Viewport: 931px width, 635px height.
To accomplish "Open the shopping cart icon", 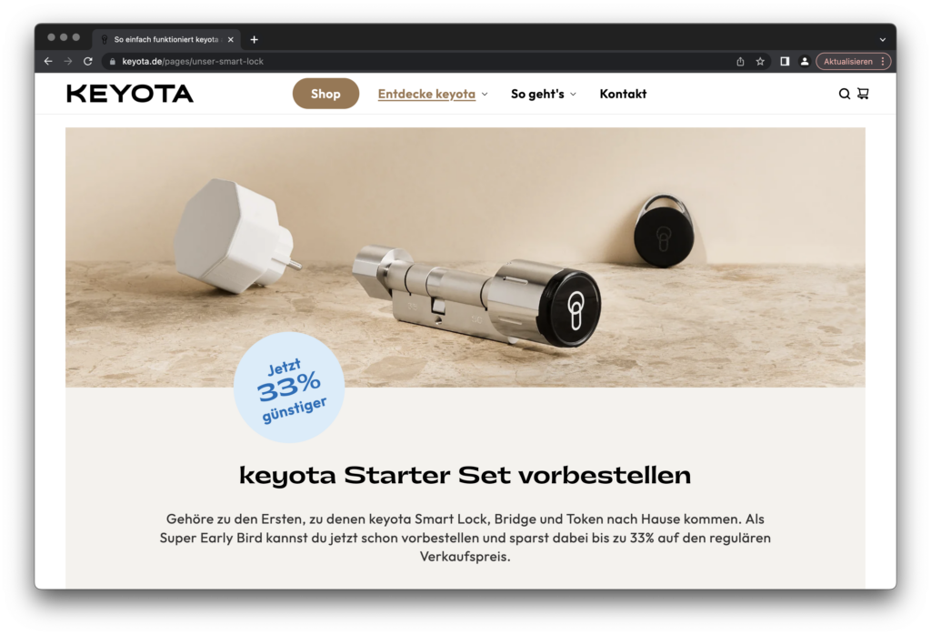I will [863, 94].
